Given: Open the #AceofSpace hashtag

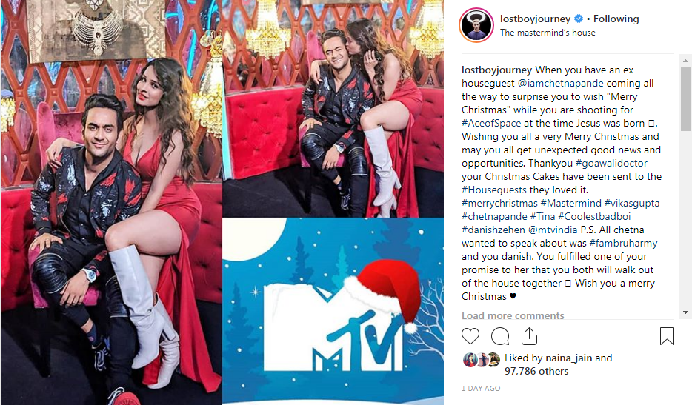Looking at the screenshot, I should (x=491, y=123).
